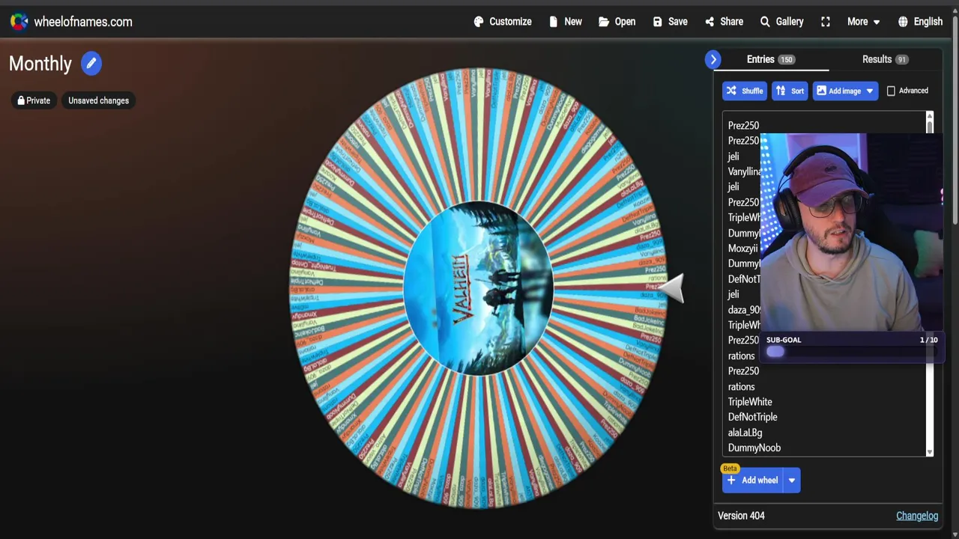This screenshot has height=539, width=959.
Task: Click the DefNotTriple entry below TripleWhite
Action: click(752, 417)
